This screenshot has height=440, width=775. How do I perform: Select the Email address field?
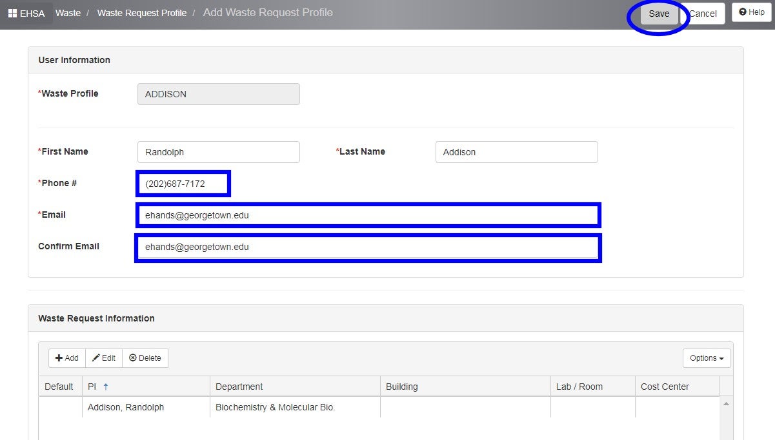pyautogui.click(x=368, y=215)
